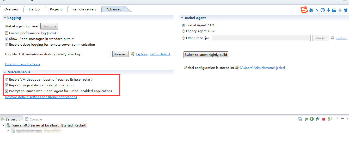The width and height of the screenshot is (349, 151).
Task: Collapse the Logging section
Action: [5, 18]
